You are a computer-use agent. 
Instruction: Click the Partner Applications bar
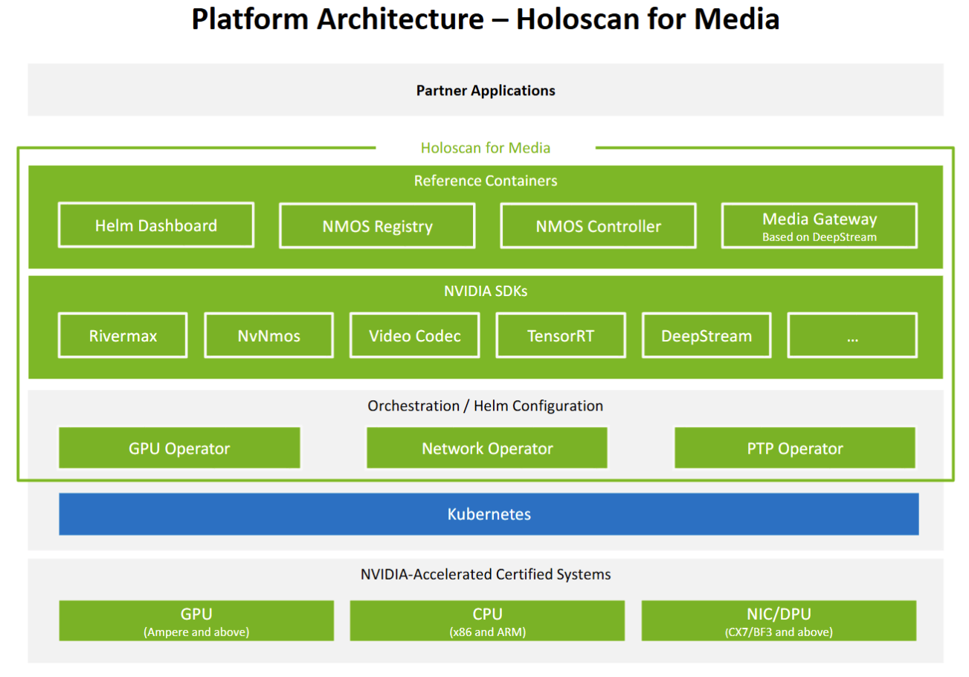coord(485,91)
